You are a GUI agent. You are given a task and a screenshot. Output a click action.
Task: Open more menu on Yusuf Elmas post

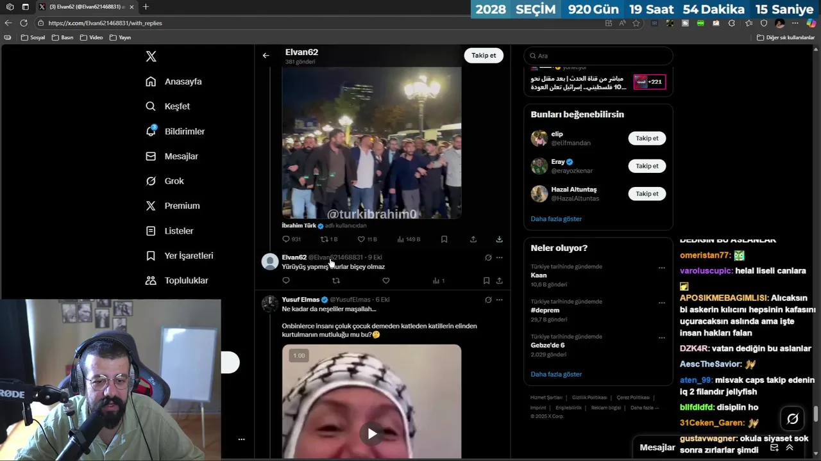(499, 300)
